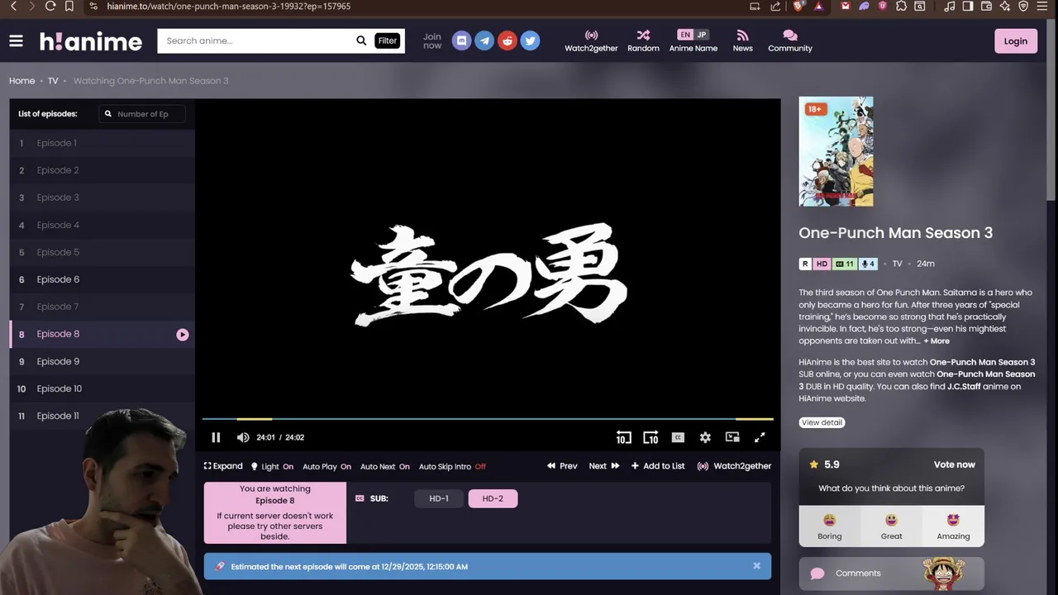Select Episode 3 from list
This screenshot has width=1058, height=595.
(x=102, y=198)
